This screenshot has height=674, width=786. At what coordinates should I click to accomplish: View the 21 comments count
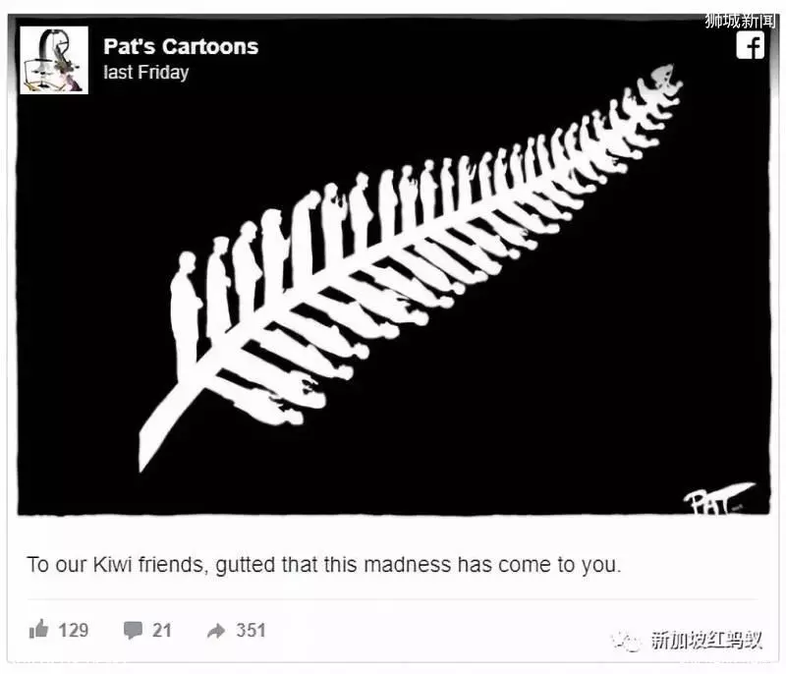click(162, 630)
